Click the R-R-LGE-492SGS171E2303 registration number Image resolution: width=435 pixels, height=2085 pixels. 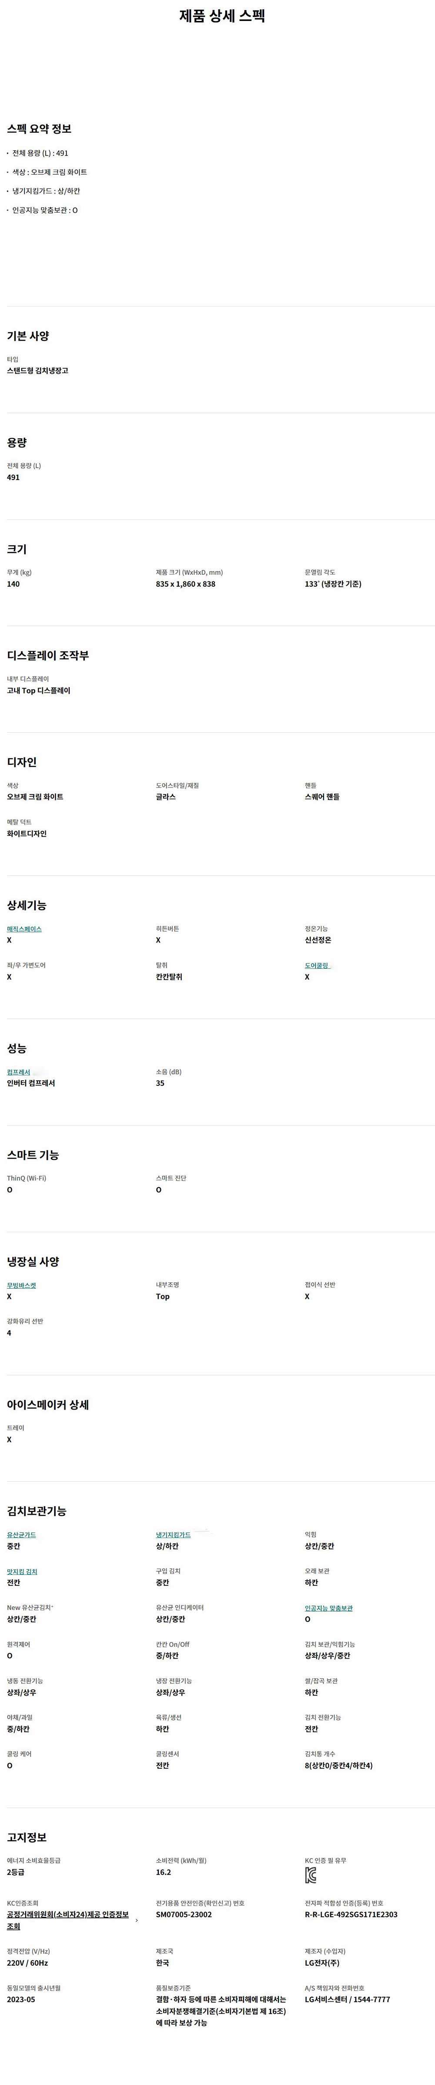tap(351, 1914)
